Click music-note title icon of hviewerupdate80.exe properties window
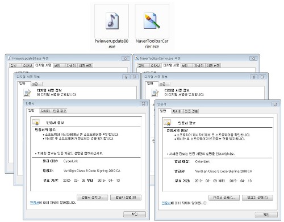 pyautogui.click(x=10, y=58)
